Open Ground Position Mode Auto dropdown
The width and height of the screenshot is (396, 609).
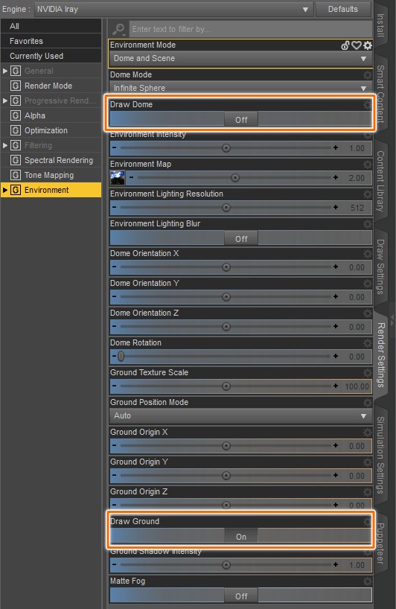click(x=240, y=415)
